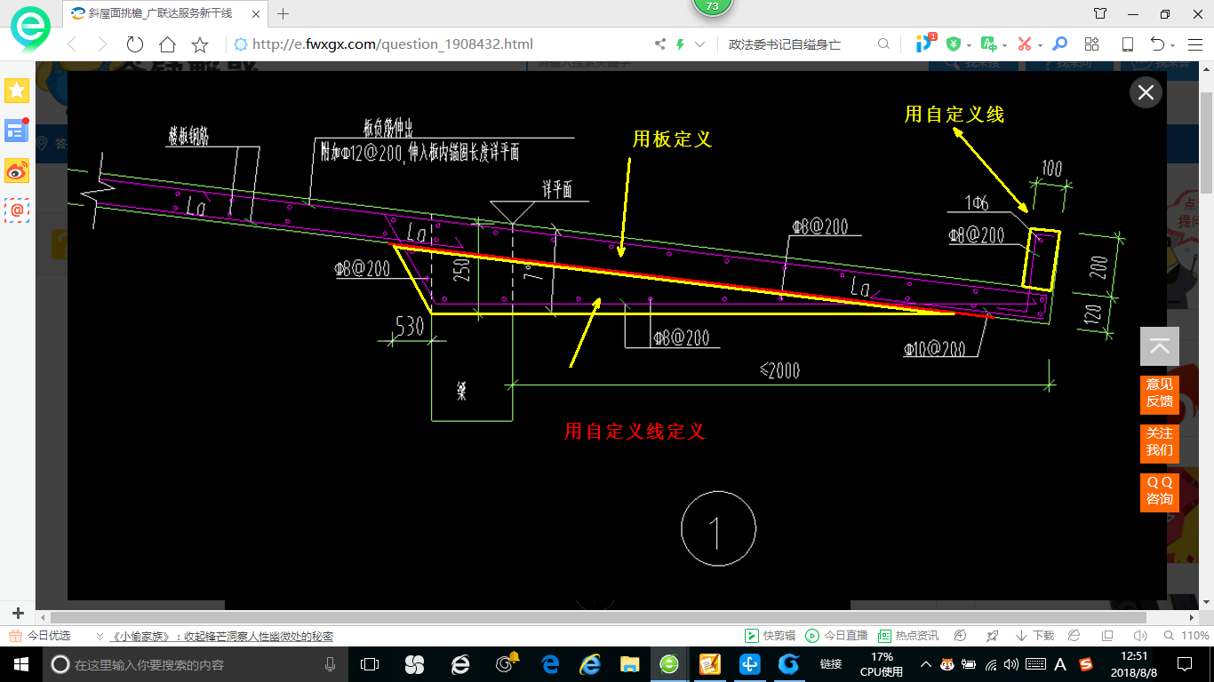The height and width of the screenshot is (682, 1214).
Task: Expand the address bar dropdown chevron
Action: tap(700, 44)
